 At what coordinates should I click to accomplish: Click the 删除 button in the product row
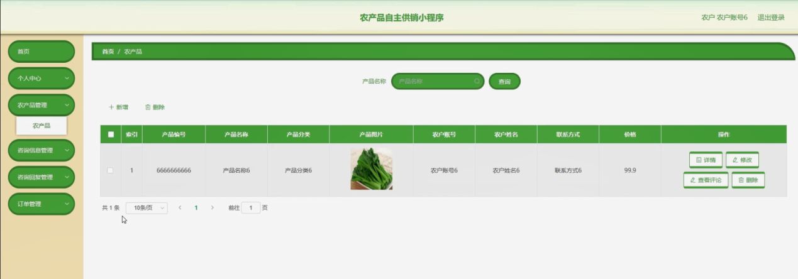[748, 180]
